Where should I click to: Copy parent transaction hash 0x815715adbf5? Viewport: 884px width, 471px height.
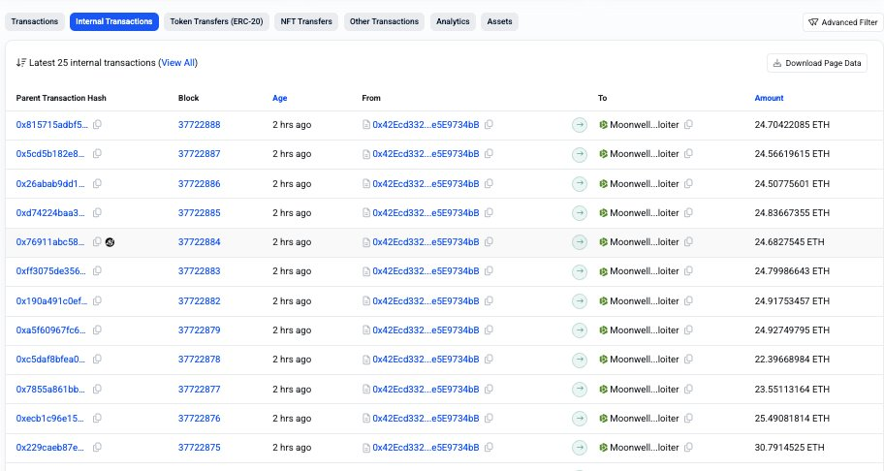97,125
